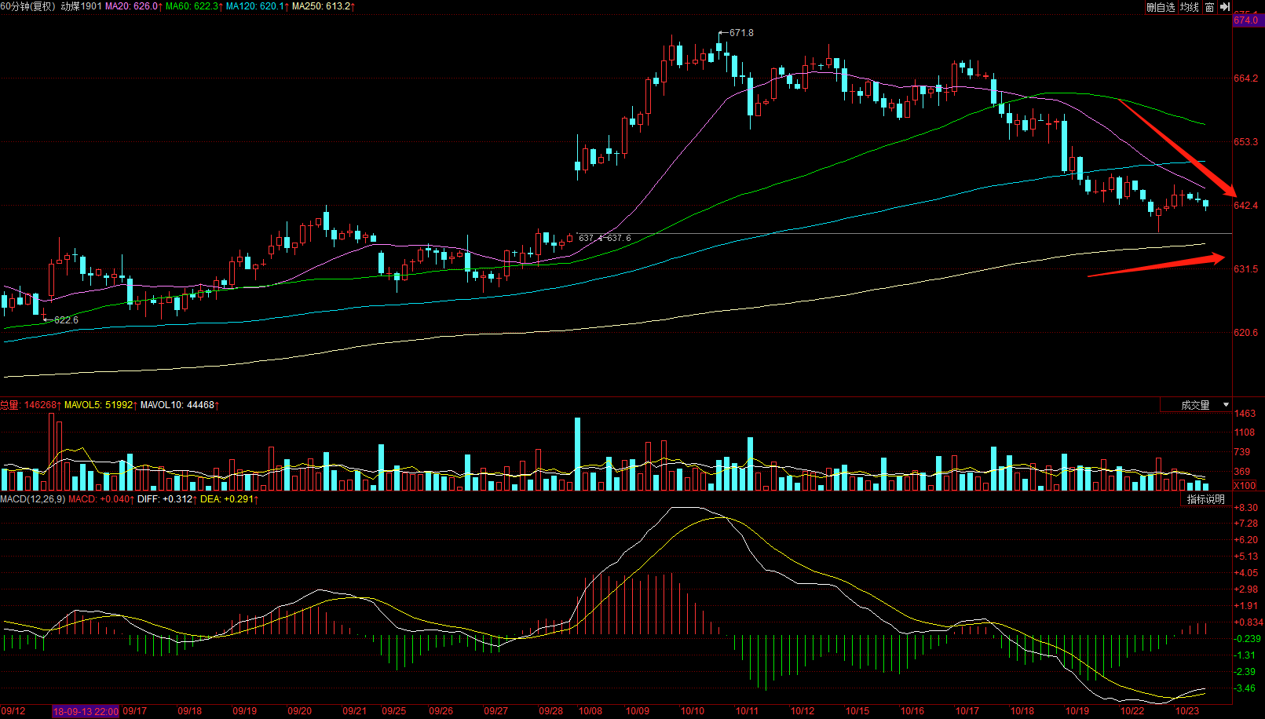Click the 1463 volume axis label
This screenshot has height=719, width=1265.
[1245, 414]
